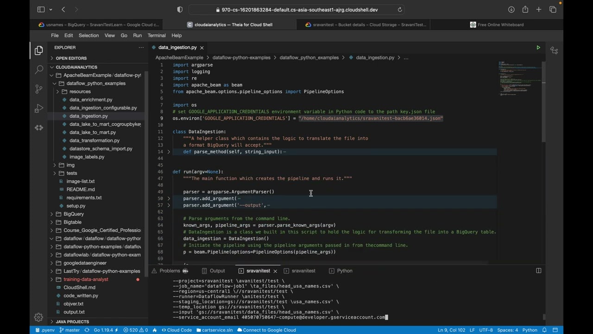The image size is (593, 334).
Task: Switch to the Output panel tab
Action: pyautogui.click(x=214, y=271)
